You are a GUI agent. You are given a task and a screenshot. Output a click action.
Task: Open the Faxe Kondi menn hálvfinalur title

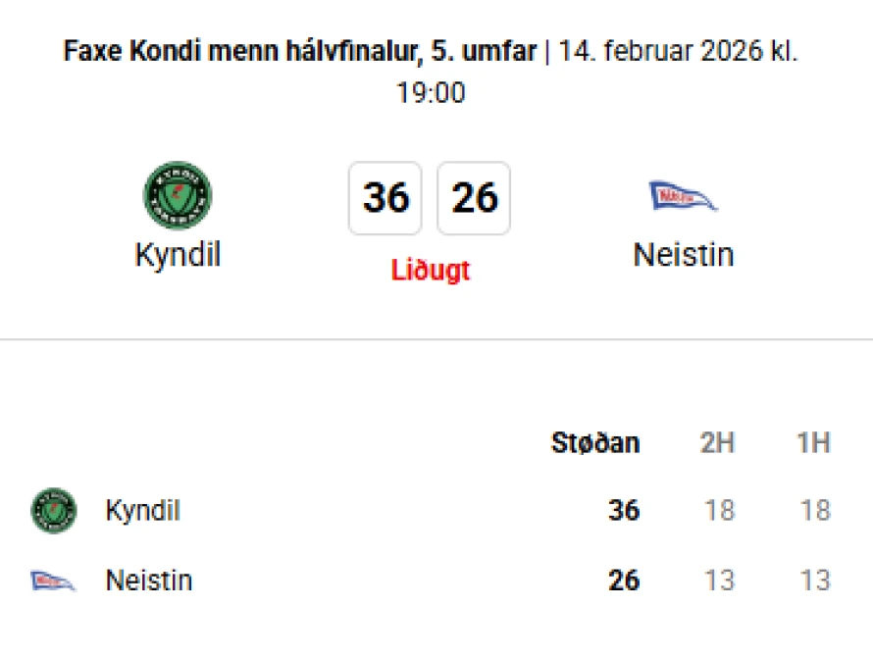click(302, 52)
